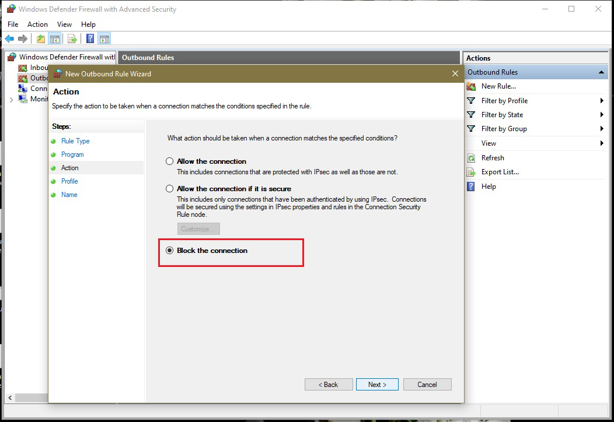The image size is (614, 422).
Task: Click the greyed Customize button
Action: point(198,229)
